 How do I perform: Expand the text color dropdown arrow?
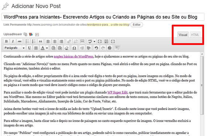click(x=47, y=48)
